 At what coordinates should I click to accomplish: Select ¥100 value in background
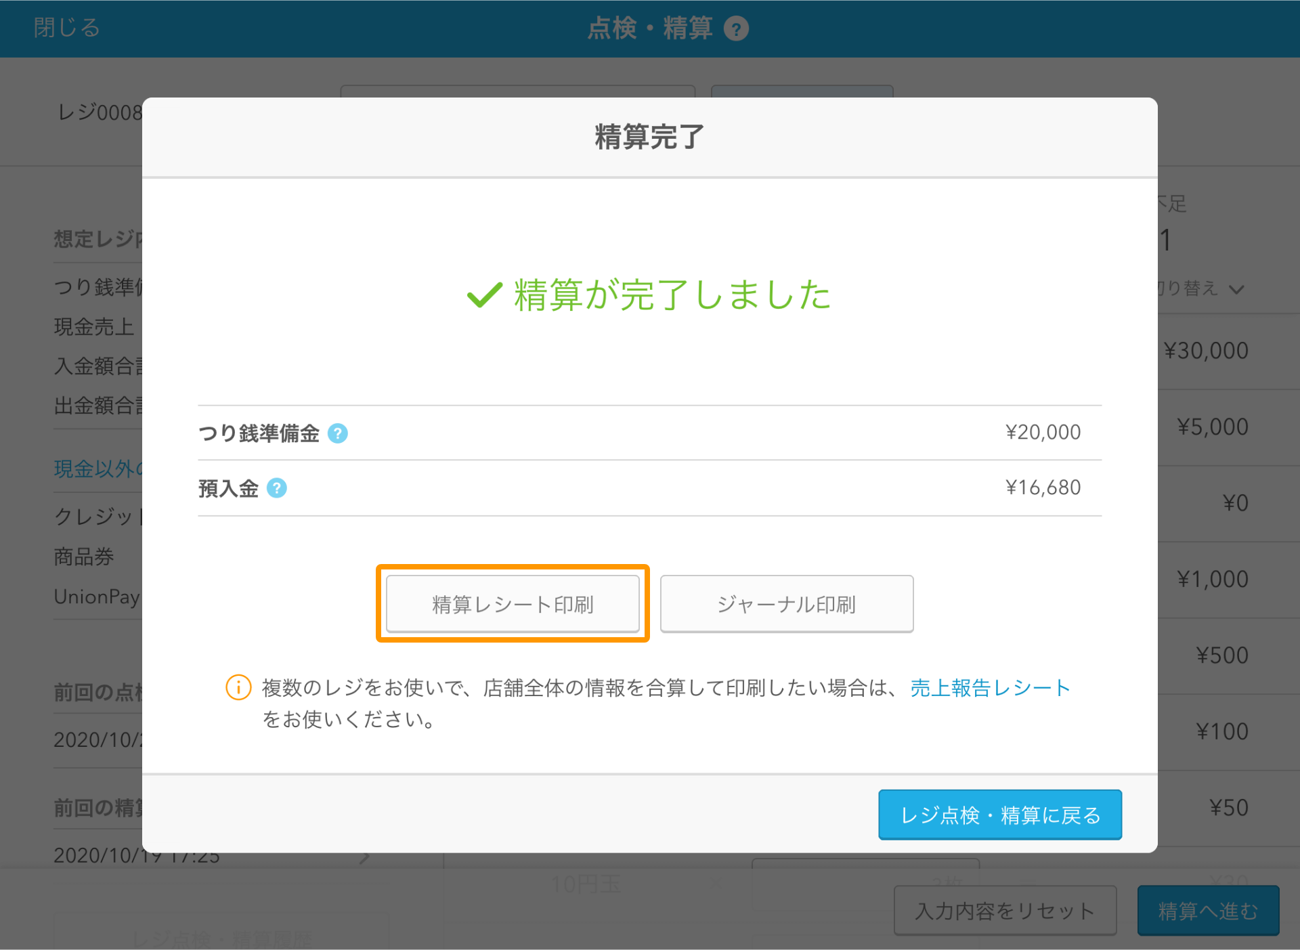[x=1222, y=732]
